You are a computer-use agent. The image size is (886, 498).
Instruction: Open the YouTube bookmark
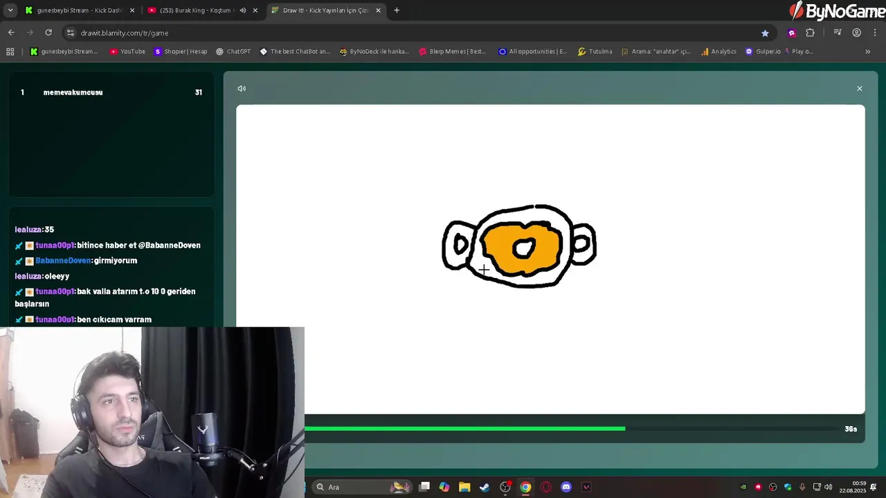point(127,51)
